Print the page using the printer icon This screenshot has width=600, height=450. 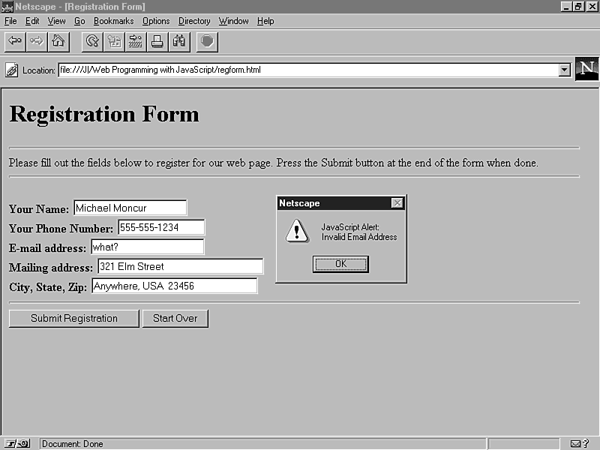(157, 41)
